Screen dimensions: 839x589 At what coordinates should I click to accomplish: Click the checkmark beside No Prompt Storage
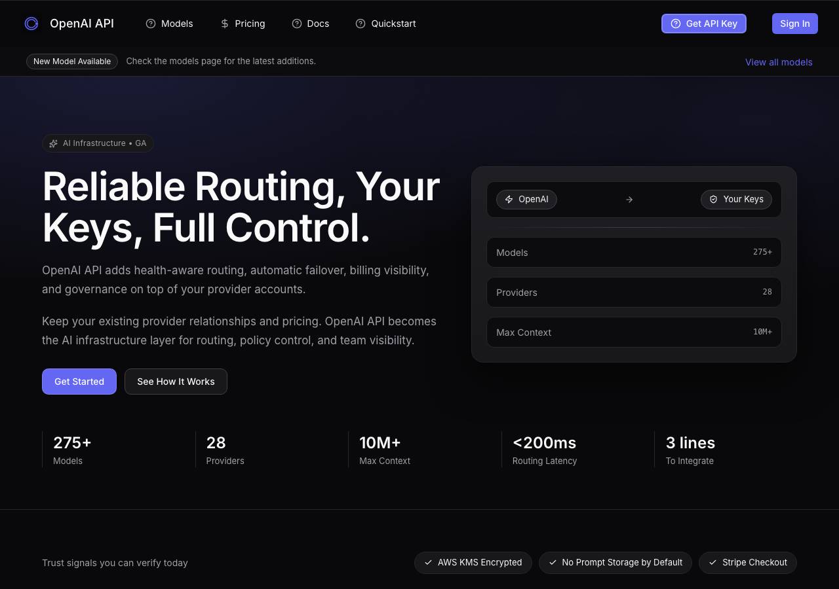pyautogui.click(x=553, y=563)
